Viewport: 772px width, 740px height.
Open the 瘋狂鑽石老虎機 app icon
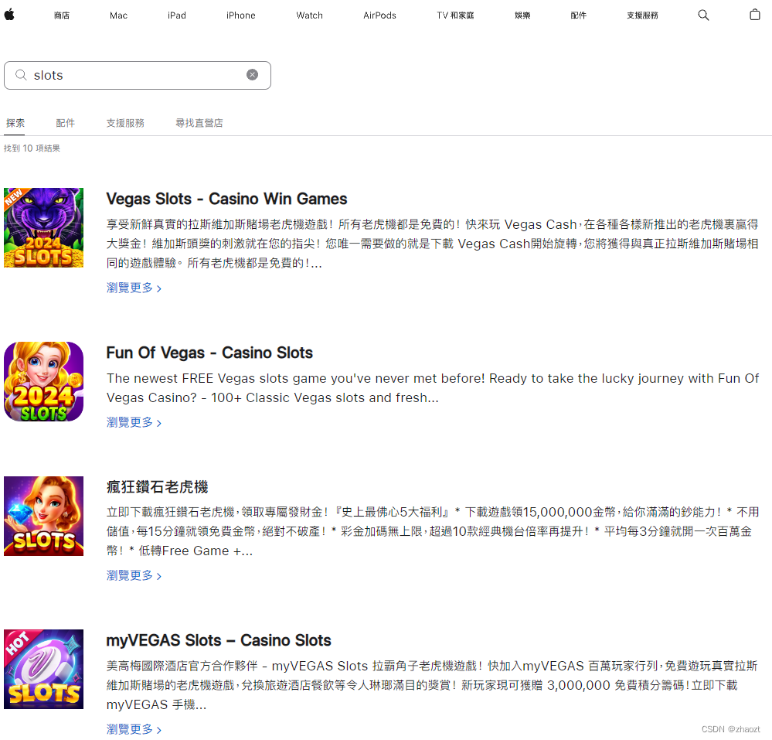click(x=43, y=516)
